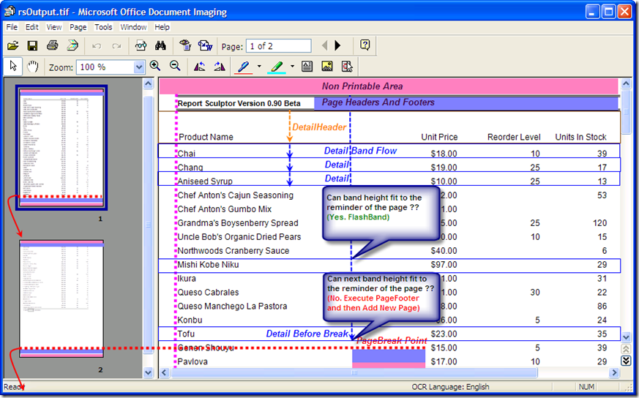
Task: Open the File menu
Action: coord(12,27)
